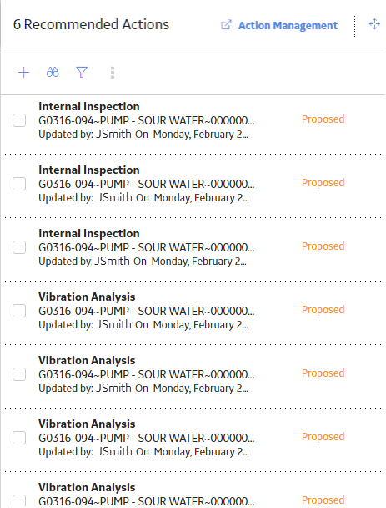386x508 pixels.
Task: Check the third Internal Inspection checkbox
Action: click(19, 247)
